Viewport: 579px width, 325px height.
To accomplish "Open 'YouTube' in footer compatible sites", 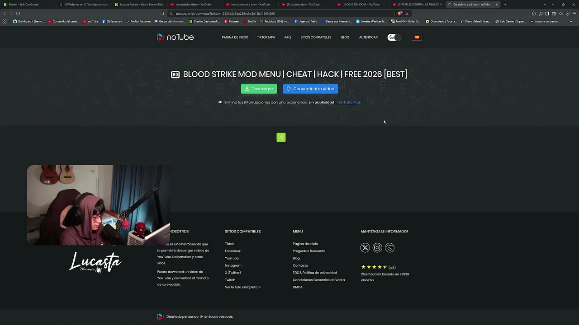I will pyautogui.click(x=232, y=258).
